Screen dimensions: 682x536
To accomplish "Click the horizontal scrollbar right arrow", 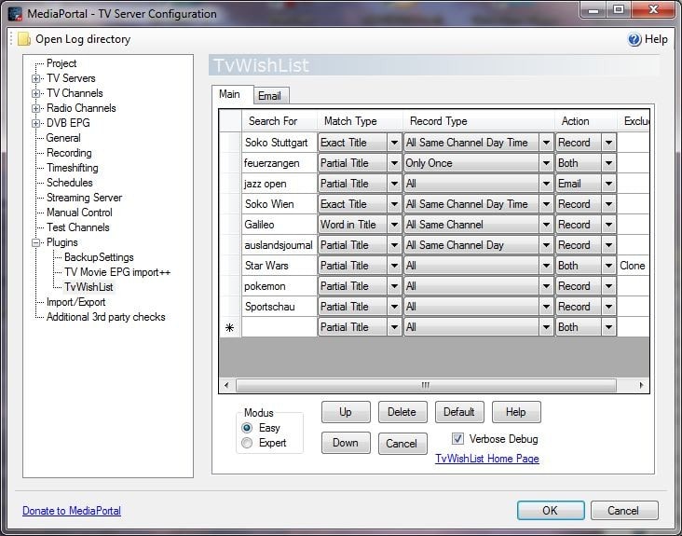I will [641, 385].
